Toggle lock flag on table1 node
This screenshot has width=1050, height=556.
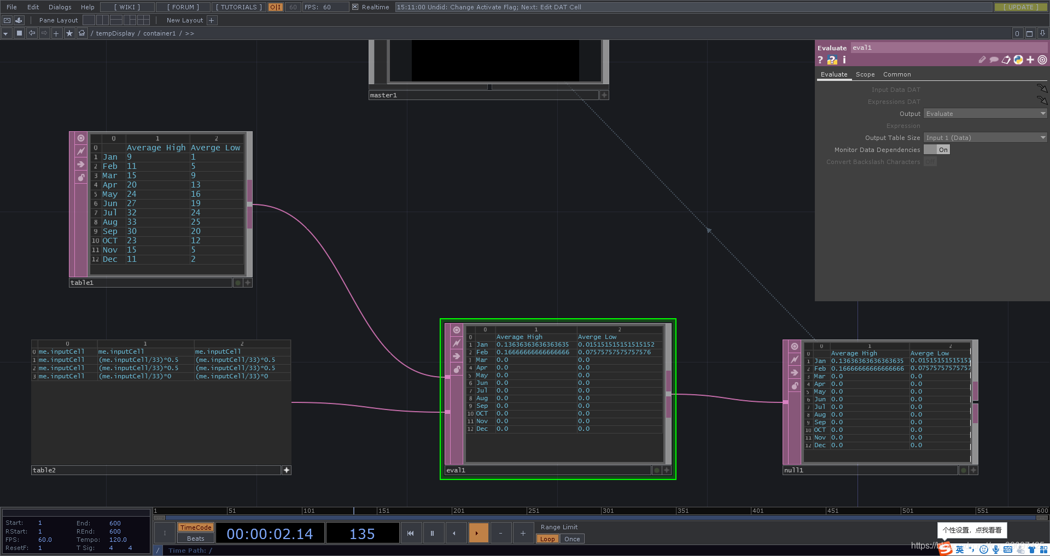tap(81, 177)
